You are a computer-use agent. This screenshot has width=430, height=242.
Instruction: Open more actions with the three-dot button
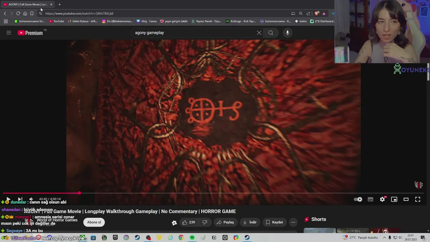pyautogui.click(x=293, y=222)
